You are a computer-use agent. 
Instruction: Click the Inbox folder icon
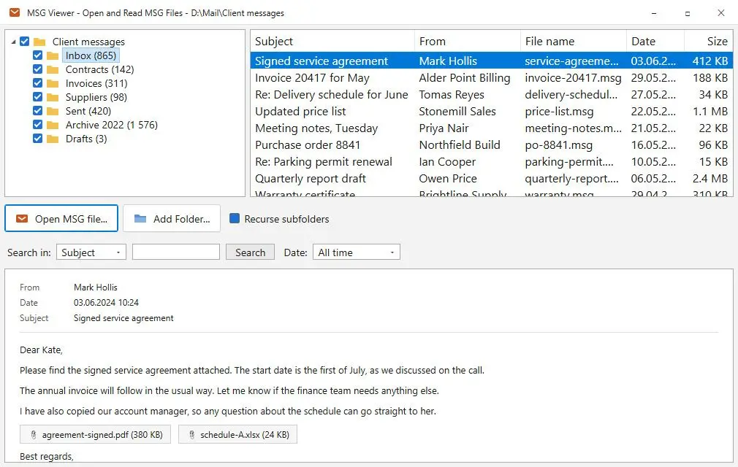pyautogui.click(x=53, y=56)
